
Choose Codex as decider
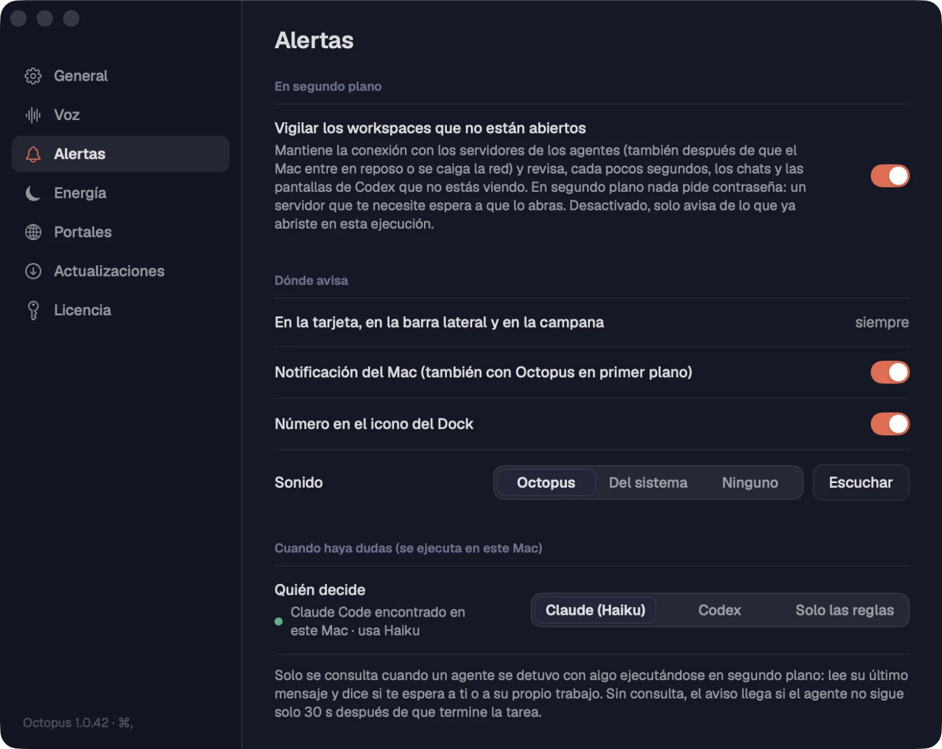(x=719, y=610)
